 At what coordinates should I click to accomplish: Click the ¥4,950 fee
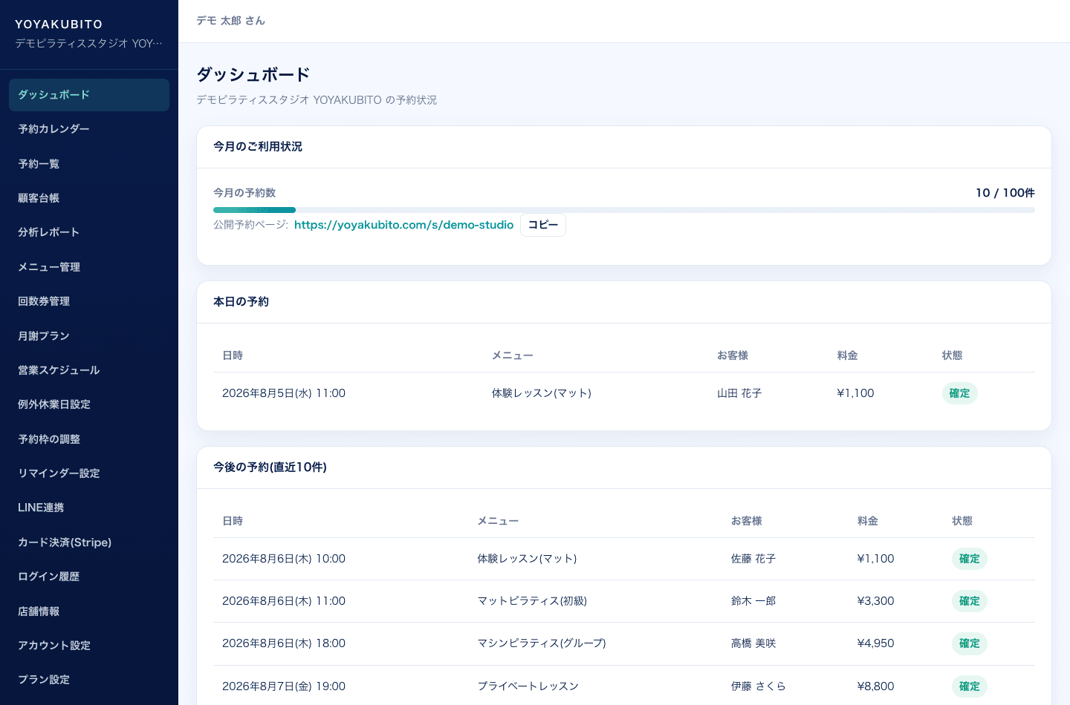(x=875, y=643)
